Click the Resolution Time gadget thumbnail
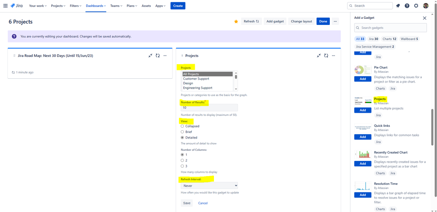This screenshot has width=437, height=212. [x=363, y=186]
